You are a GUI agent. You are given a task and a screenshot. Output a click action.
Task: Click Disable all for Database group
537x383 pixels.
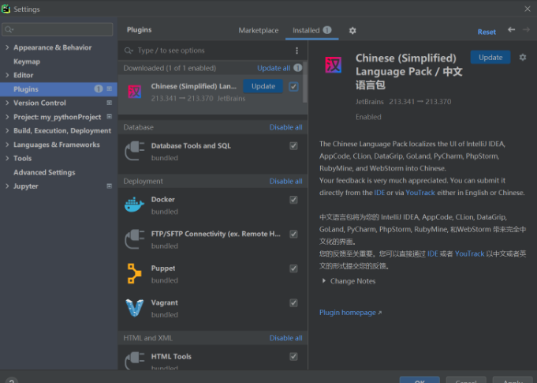point(285,127)
